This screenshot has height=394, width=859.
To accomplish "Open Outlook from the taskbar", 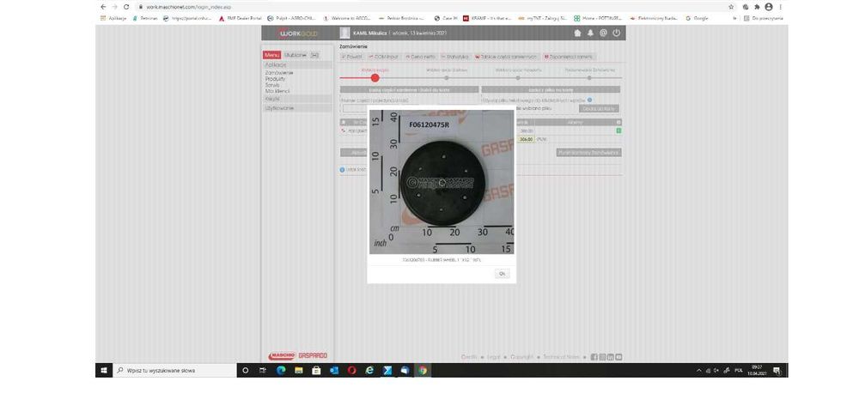I will click(x=334, y=371).
